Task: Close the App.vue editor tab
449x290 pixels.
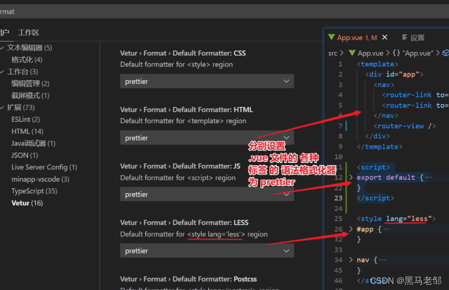Action: [x=385, y=37]
